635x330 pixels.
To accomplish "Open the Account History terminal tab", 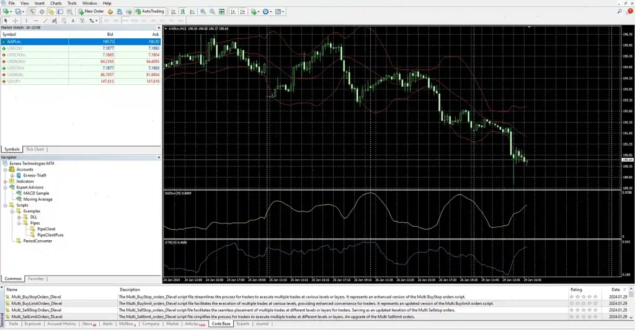I will click(x=61, y=324).
